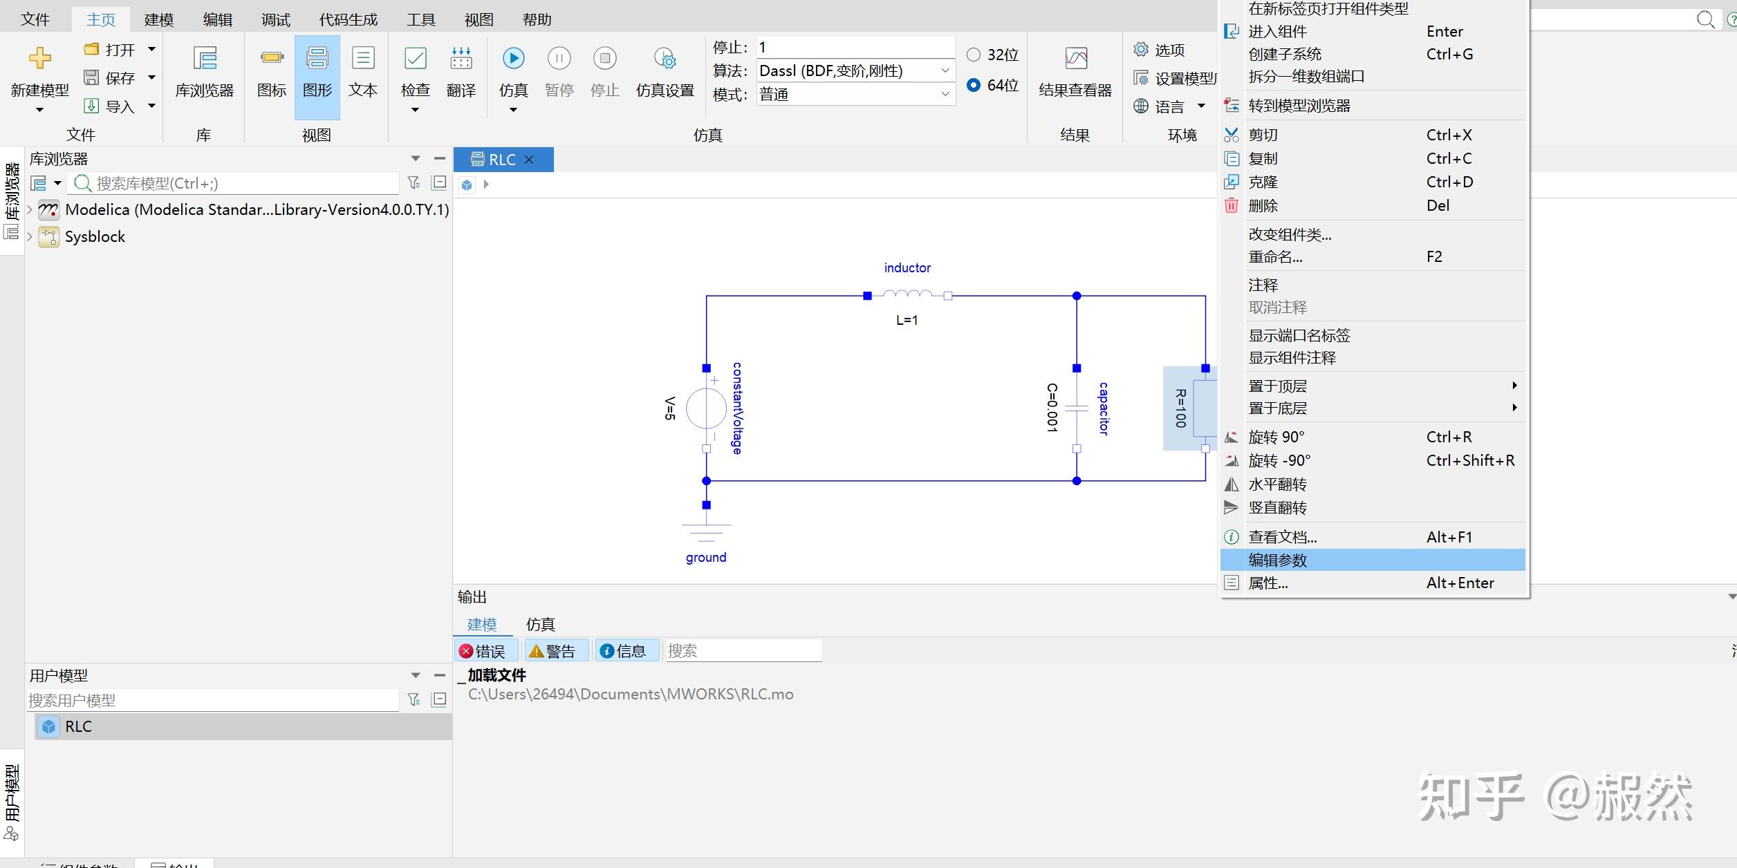The height and width of the screenshot is (868, 1737).
Task: Select the 64位 radio button
Action: (974, 85)
